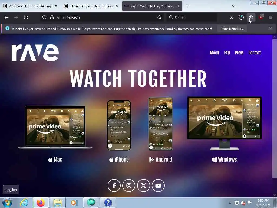Open Rave's X (Twitter) page
The width and height of the screenshot is (277, 208).
[x=143, y=186]
